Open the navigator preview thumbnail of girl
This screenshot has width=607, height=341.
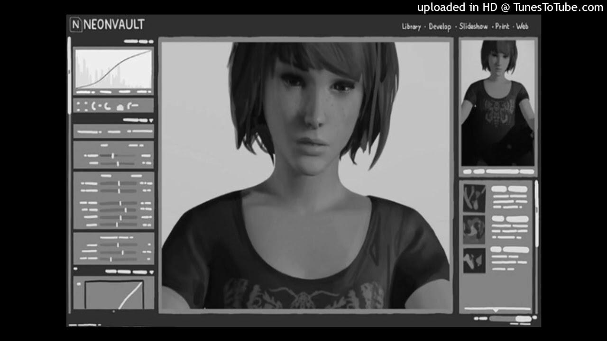[497, 103]
